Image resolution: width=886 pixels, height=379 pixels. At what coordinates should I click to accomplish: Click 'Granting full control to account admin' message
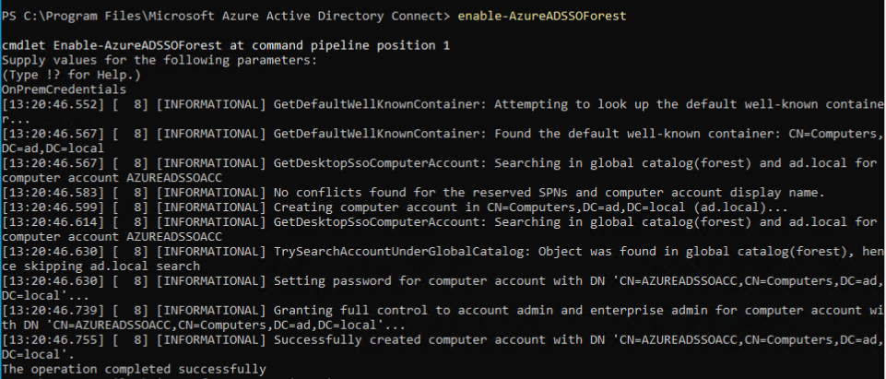click(x=516, y=310)
